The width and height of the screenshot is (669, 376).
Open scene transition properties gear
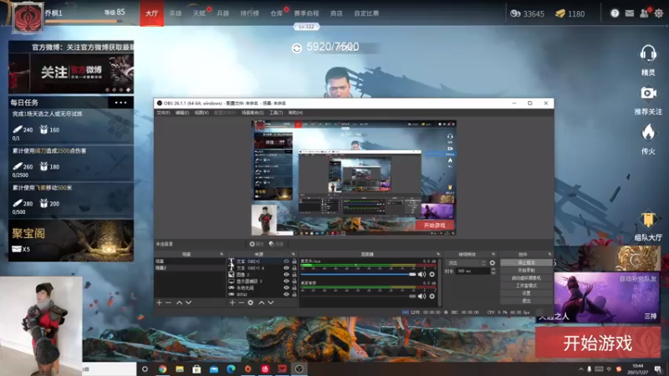(493, 262)
